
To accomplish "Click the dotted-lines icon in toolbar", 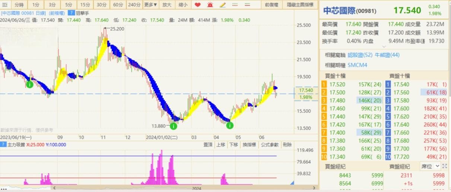I will click(x=235, y=5).
